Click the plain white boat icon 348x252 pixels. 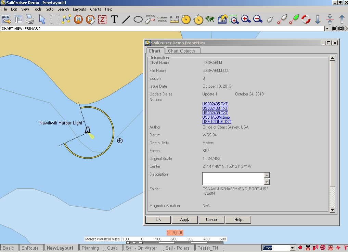pyautogui.click(x=270, y=19)
